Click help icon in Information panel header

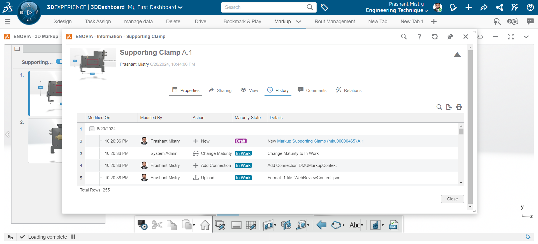pyautogui.click(x=419, y=37)
